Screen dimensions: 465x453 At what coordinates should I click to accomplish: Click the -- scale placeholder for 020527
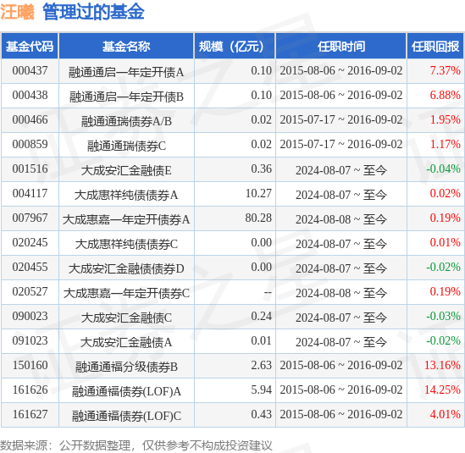click(268, 293)
